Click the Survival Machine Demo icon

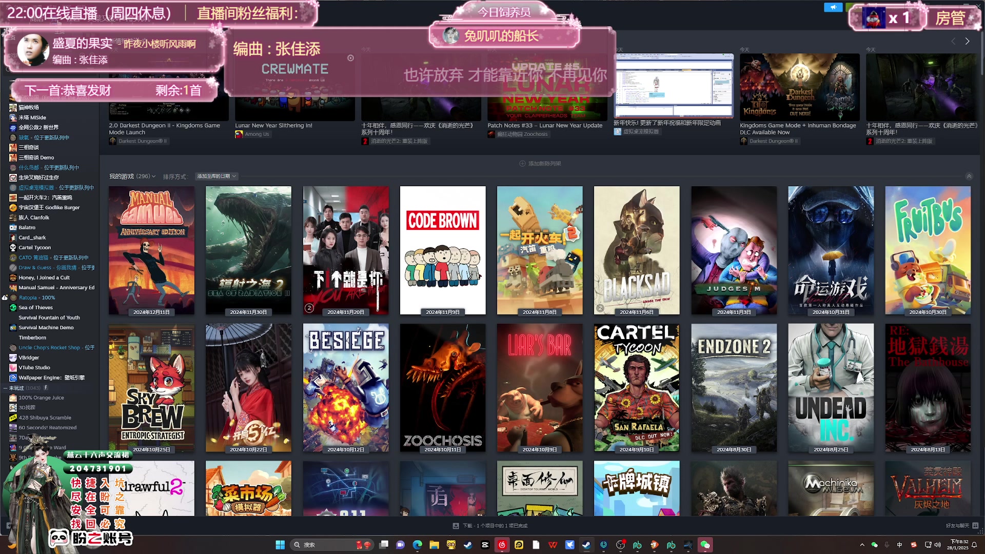pyautogui.click(x=13, y=328)
